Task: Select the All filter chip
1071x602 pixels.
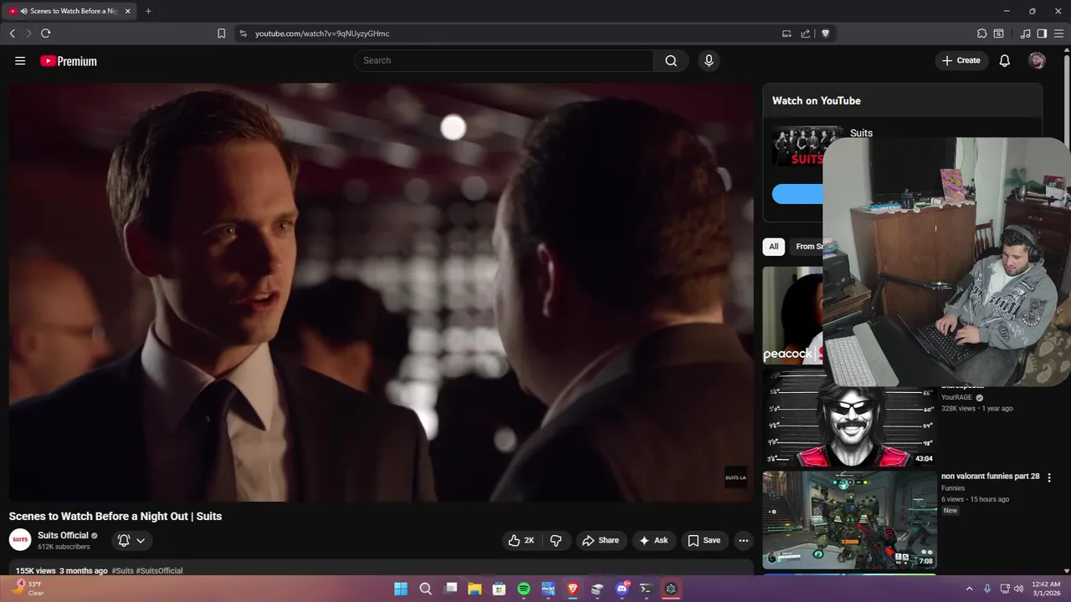Action: (x=774, y=247)
